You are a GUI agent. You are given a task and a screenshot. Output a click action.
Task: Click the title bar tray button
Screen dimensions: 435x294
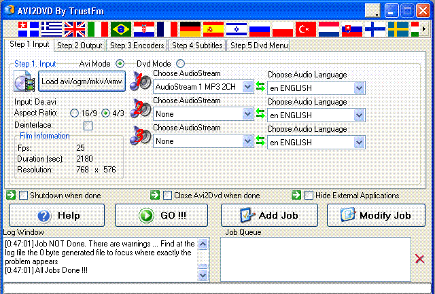[x=372, y=11]
